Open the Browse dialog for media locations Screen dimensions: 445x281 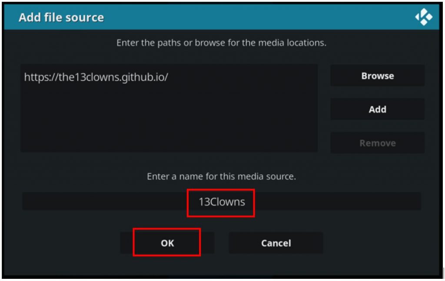click(378, 75)
